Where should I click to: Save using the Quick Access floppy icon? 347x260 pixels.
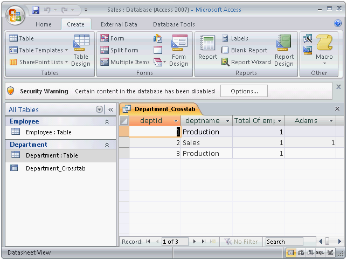(x=36, y=10)
